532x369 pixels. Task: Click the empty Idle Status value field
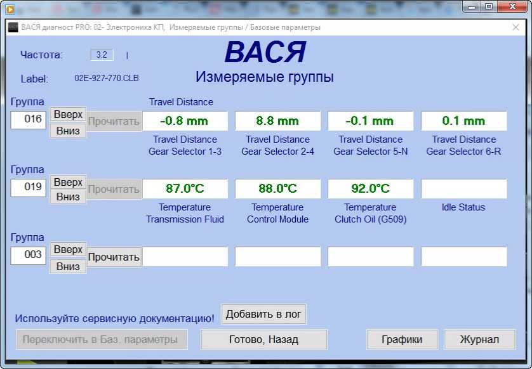coord(464,189)
